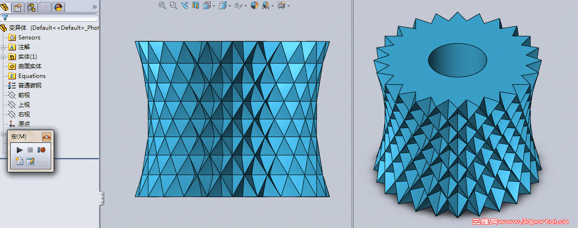Create a new macro
The width and height of the screenshot is (578, 228).
pyautogui.click(x=20, y=161)
